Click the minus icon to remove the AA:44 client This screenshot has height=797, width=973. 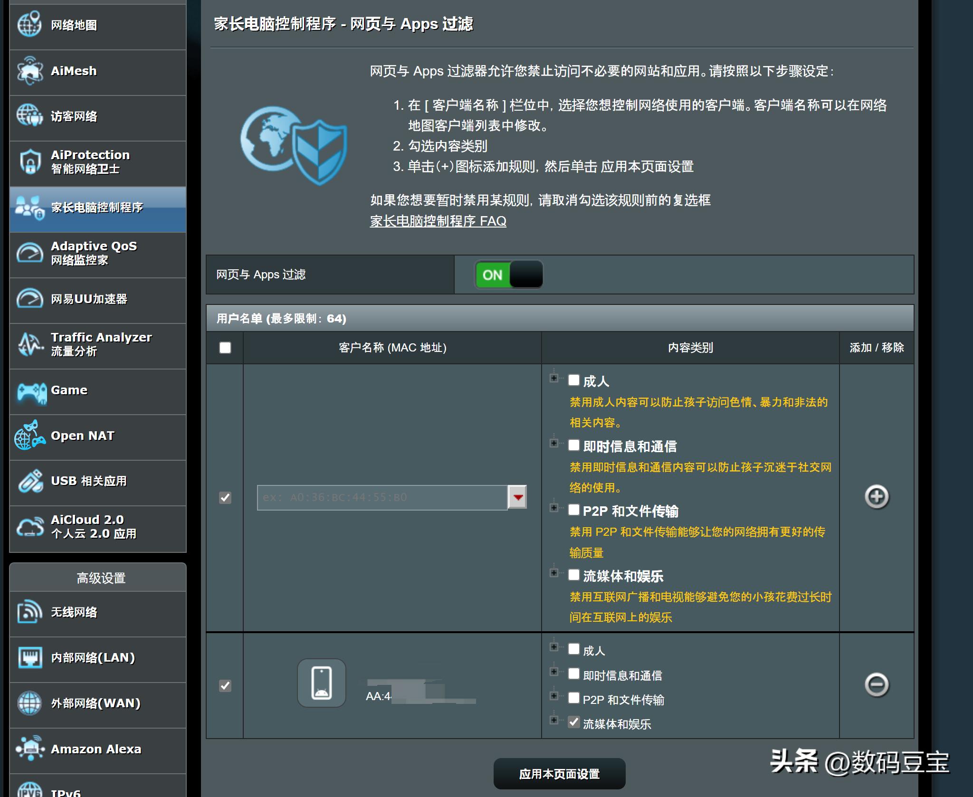(877, 684)
